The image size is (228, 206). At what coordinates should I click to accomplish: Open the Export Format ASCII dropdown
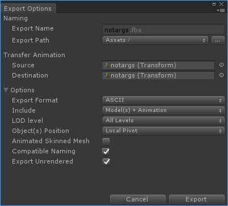click(x=163, y=100)
